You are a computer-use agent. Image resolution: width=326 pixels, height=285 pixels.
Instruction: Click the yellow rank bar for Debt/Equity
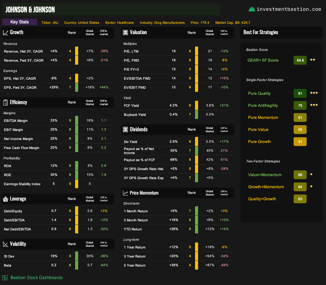(76, 211)
